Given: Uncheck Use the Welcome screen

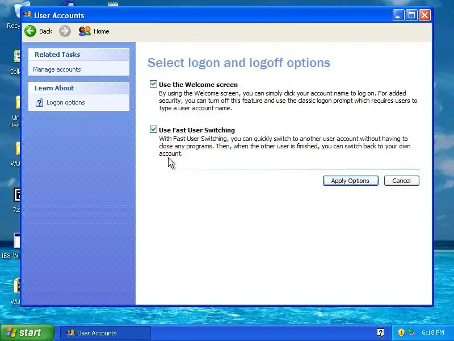Looking at the screenshot, I should click(x=153, y=84).
